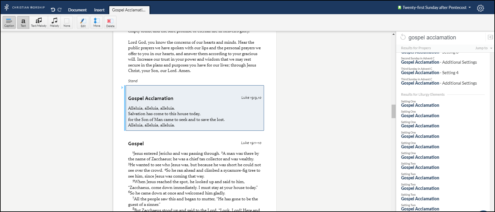Image resolution: width=495 pixels, height=212 pixels.
Task: Click the gospel acclamation search field
Action: pos(445,38)
